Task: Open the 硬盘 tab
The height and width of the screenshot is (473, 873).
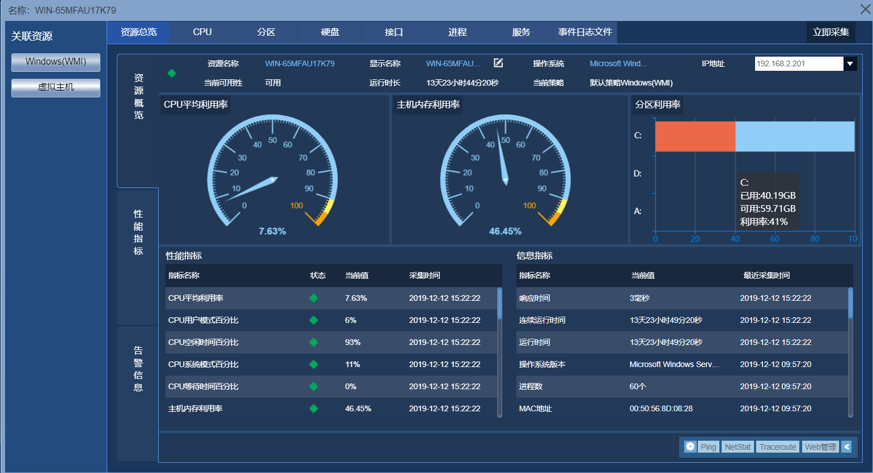Action: [330, 32]
